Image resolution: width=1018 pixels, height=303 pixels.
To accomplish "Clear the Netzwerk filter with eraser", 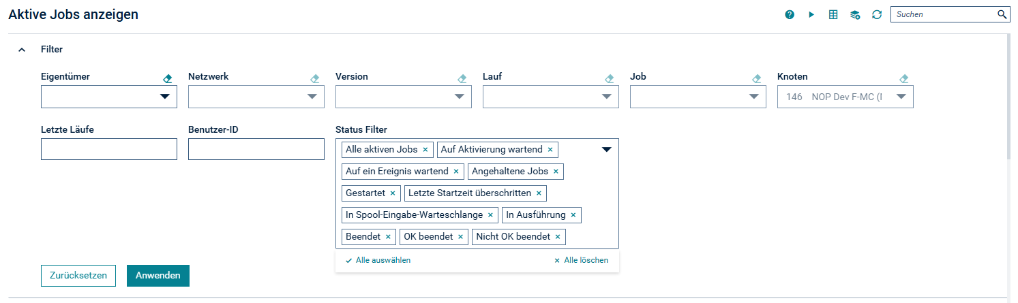I will click(315, 78).
